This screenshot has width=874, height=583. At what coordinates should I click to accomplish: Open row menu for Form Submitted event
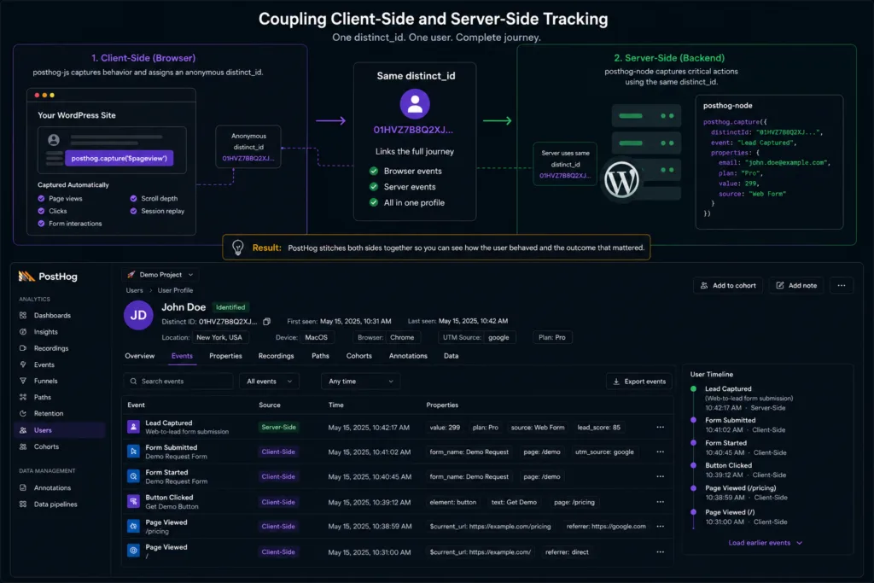(660, 452)
